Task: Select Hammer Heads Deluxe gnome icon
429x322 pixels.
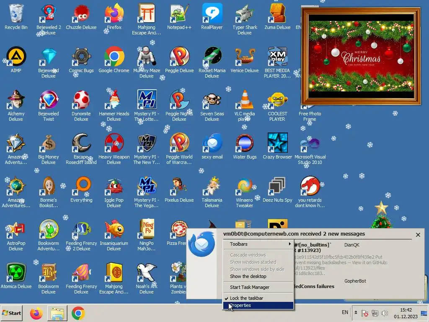Action: (x=114, y=106)
